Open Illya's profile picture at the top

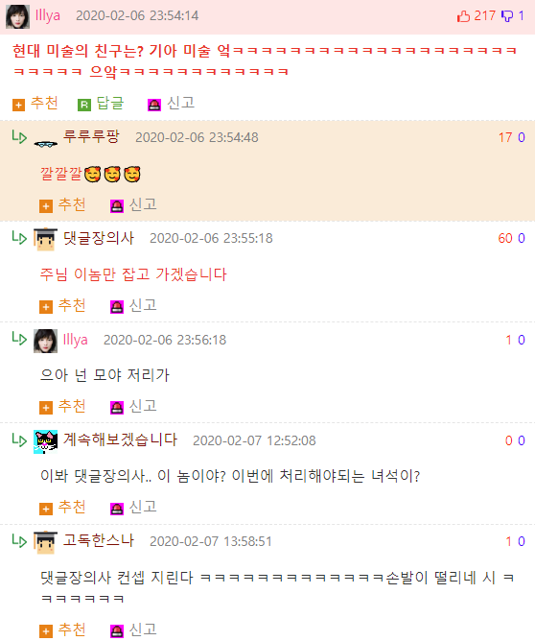coord(17,16)
